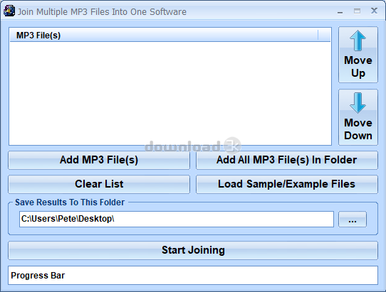Image resolution: width=386 pixels, height=292 pixels.
Task: Maximize the application window
Action: (x=357, y=11)
